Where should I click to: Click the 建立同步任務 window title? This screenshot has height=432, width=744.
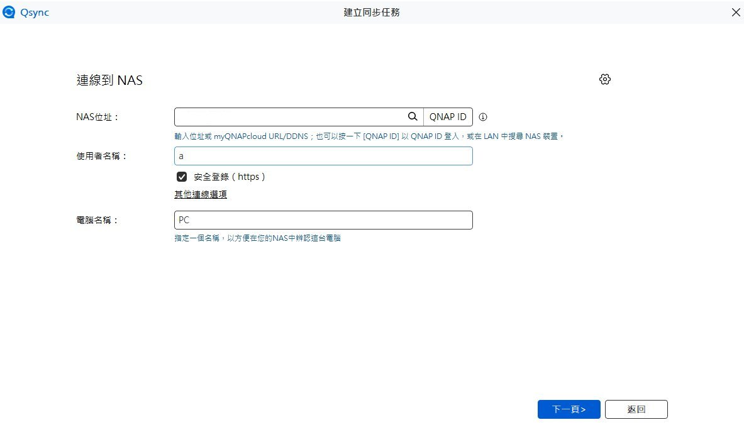coord(371,13)
